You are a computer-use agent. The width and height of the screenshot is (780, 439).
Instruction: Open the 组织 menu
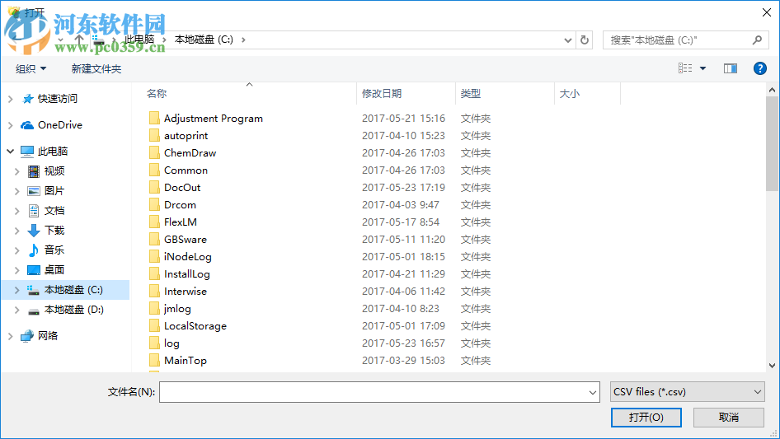pyautogui.click(x=31, y=69)
